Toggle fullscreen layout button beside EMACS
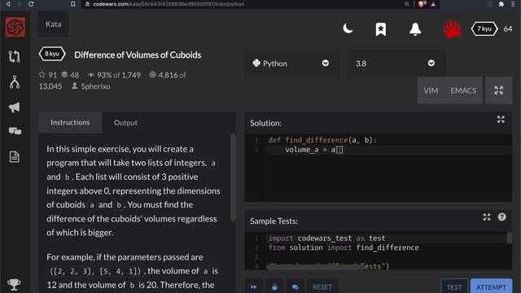The image size is (521, 293). click(498, 90)
